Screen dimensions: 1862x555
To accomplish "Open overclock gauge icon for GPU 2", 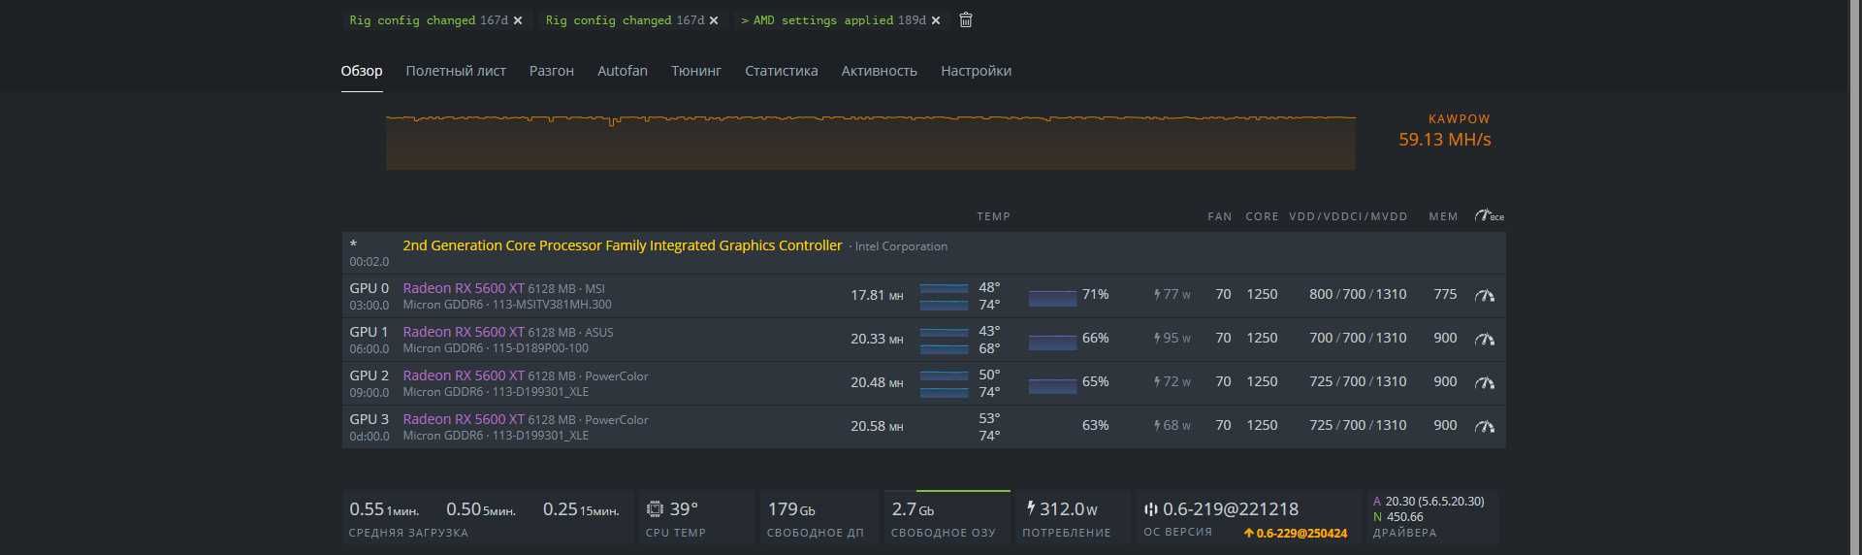I will click(x=1485, y=382).
